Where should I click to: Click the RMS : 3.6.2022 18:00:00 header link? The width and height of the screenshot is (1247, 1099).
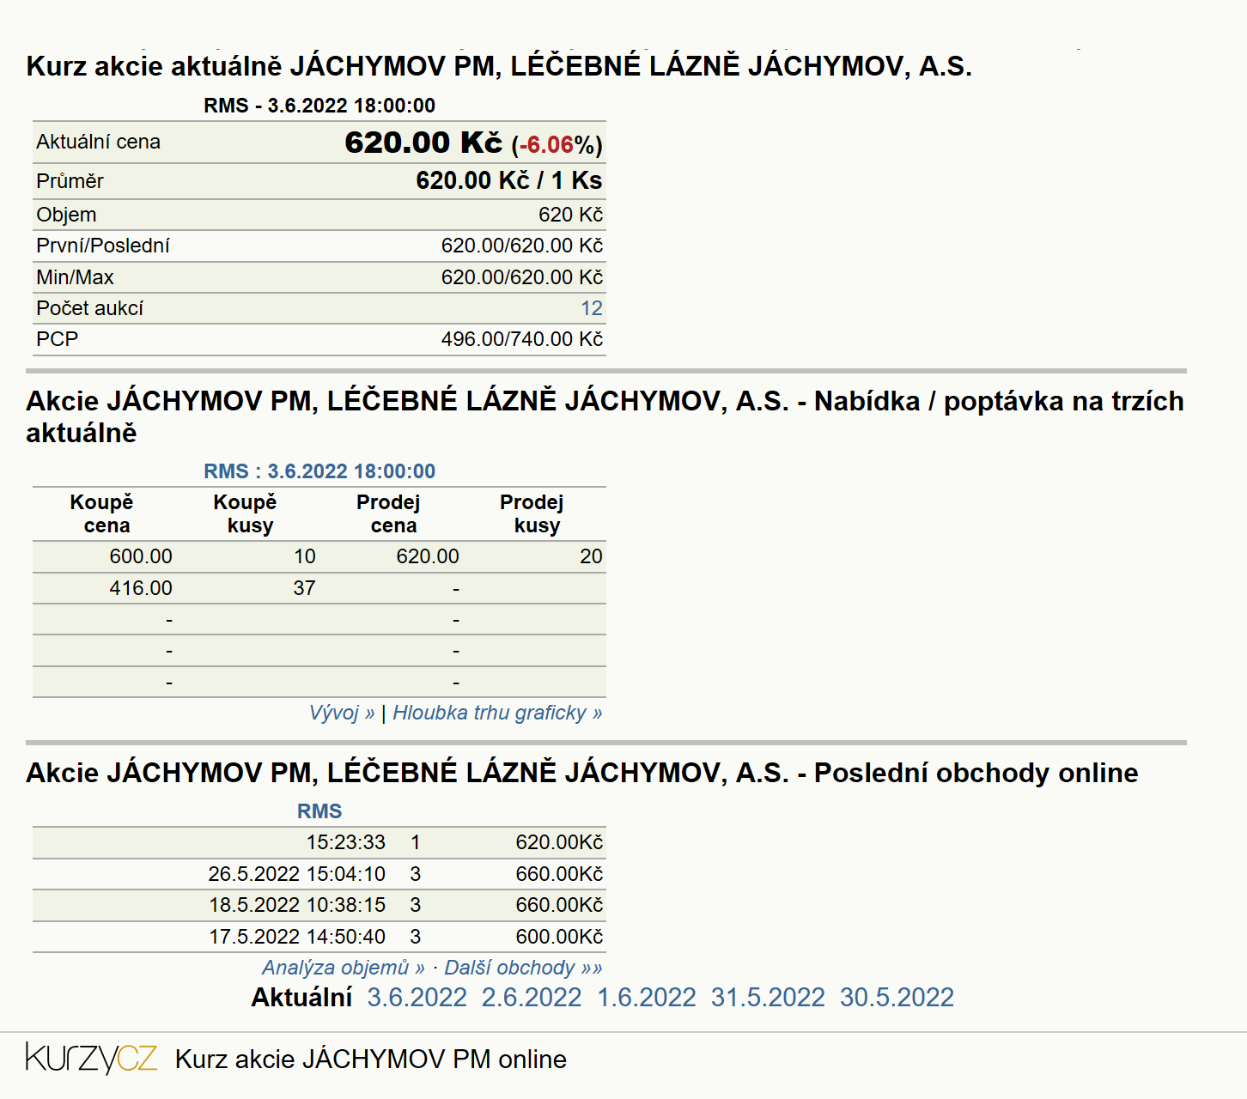click(319, 471)
